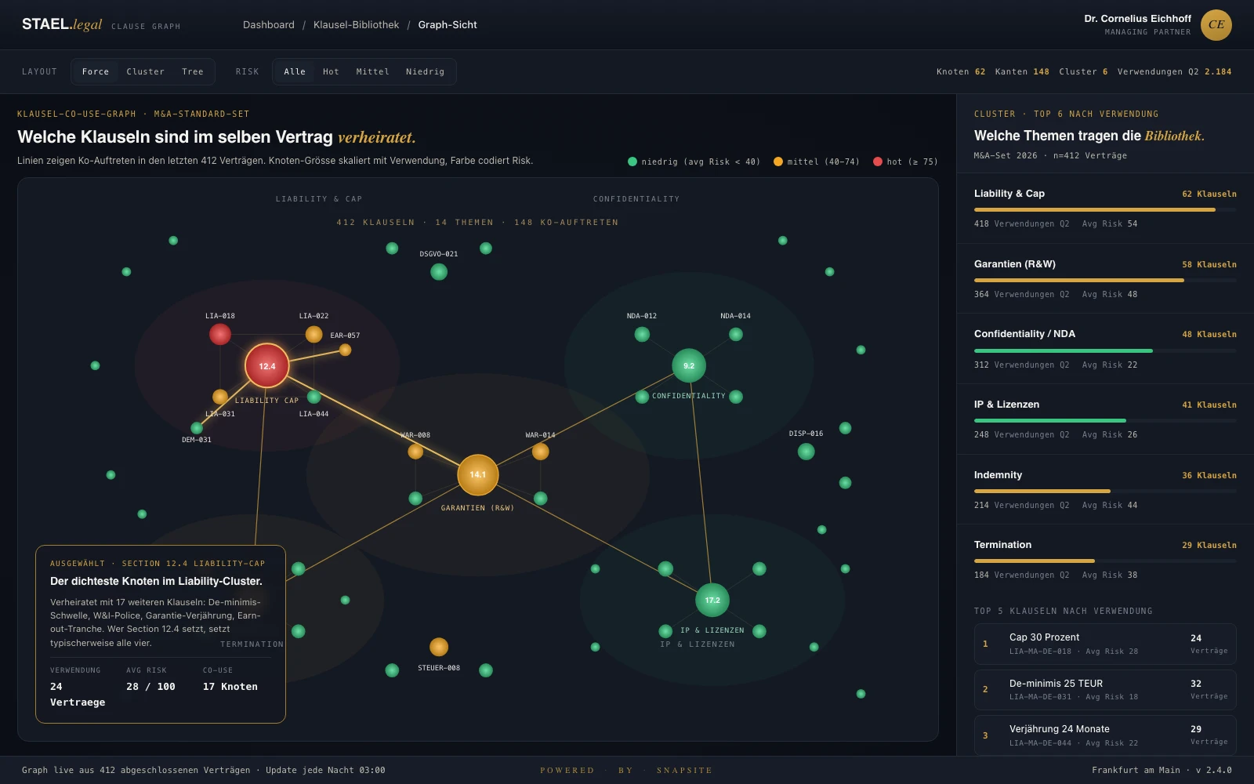1254x784 pixels.
Task: Set risk filter to Alle
Action: [x=295, y=71]
